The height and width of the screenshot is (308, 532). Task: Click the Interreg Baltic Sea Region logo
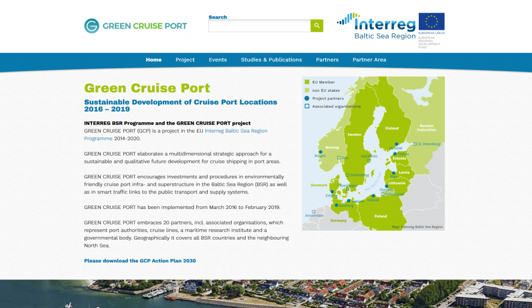[x=376, y=26]
